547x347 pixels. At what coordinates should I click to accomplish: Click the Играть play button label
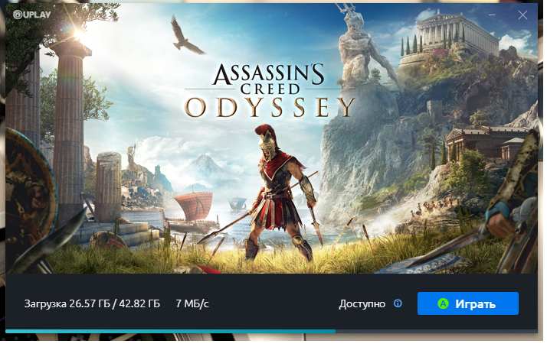tap(475, 304)
